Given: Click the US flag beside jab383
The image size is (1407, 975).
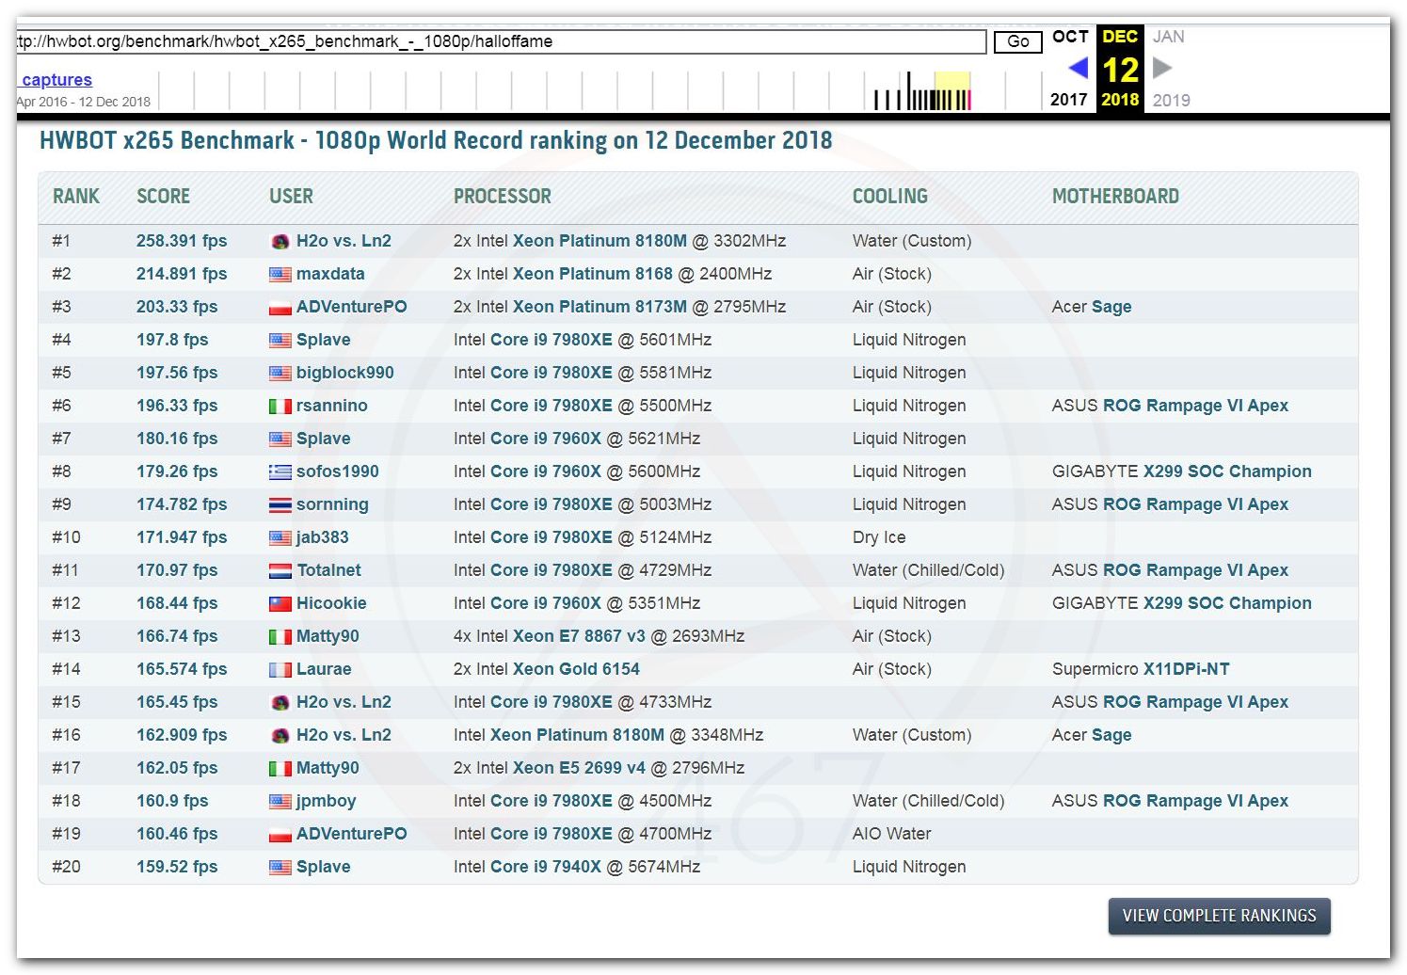Looking at the screenshot, I should tap(280, 538).
